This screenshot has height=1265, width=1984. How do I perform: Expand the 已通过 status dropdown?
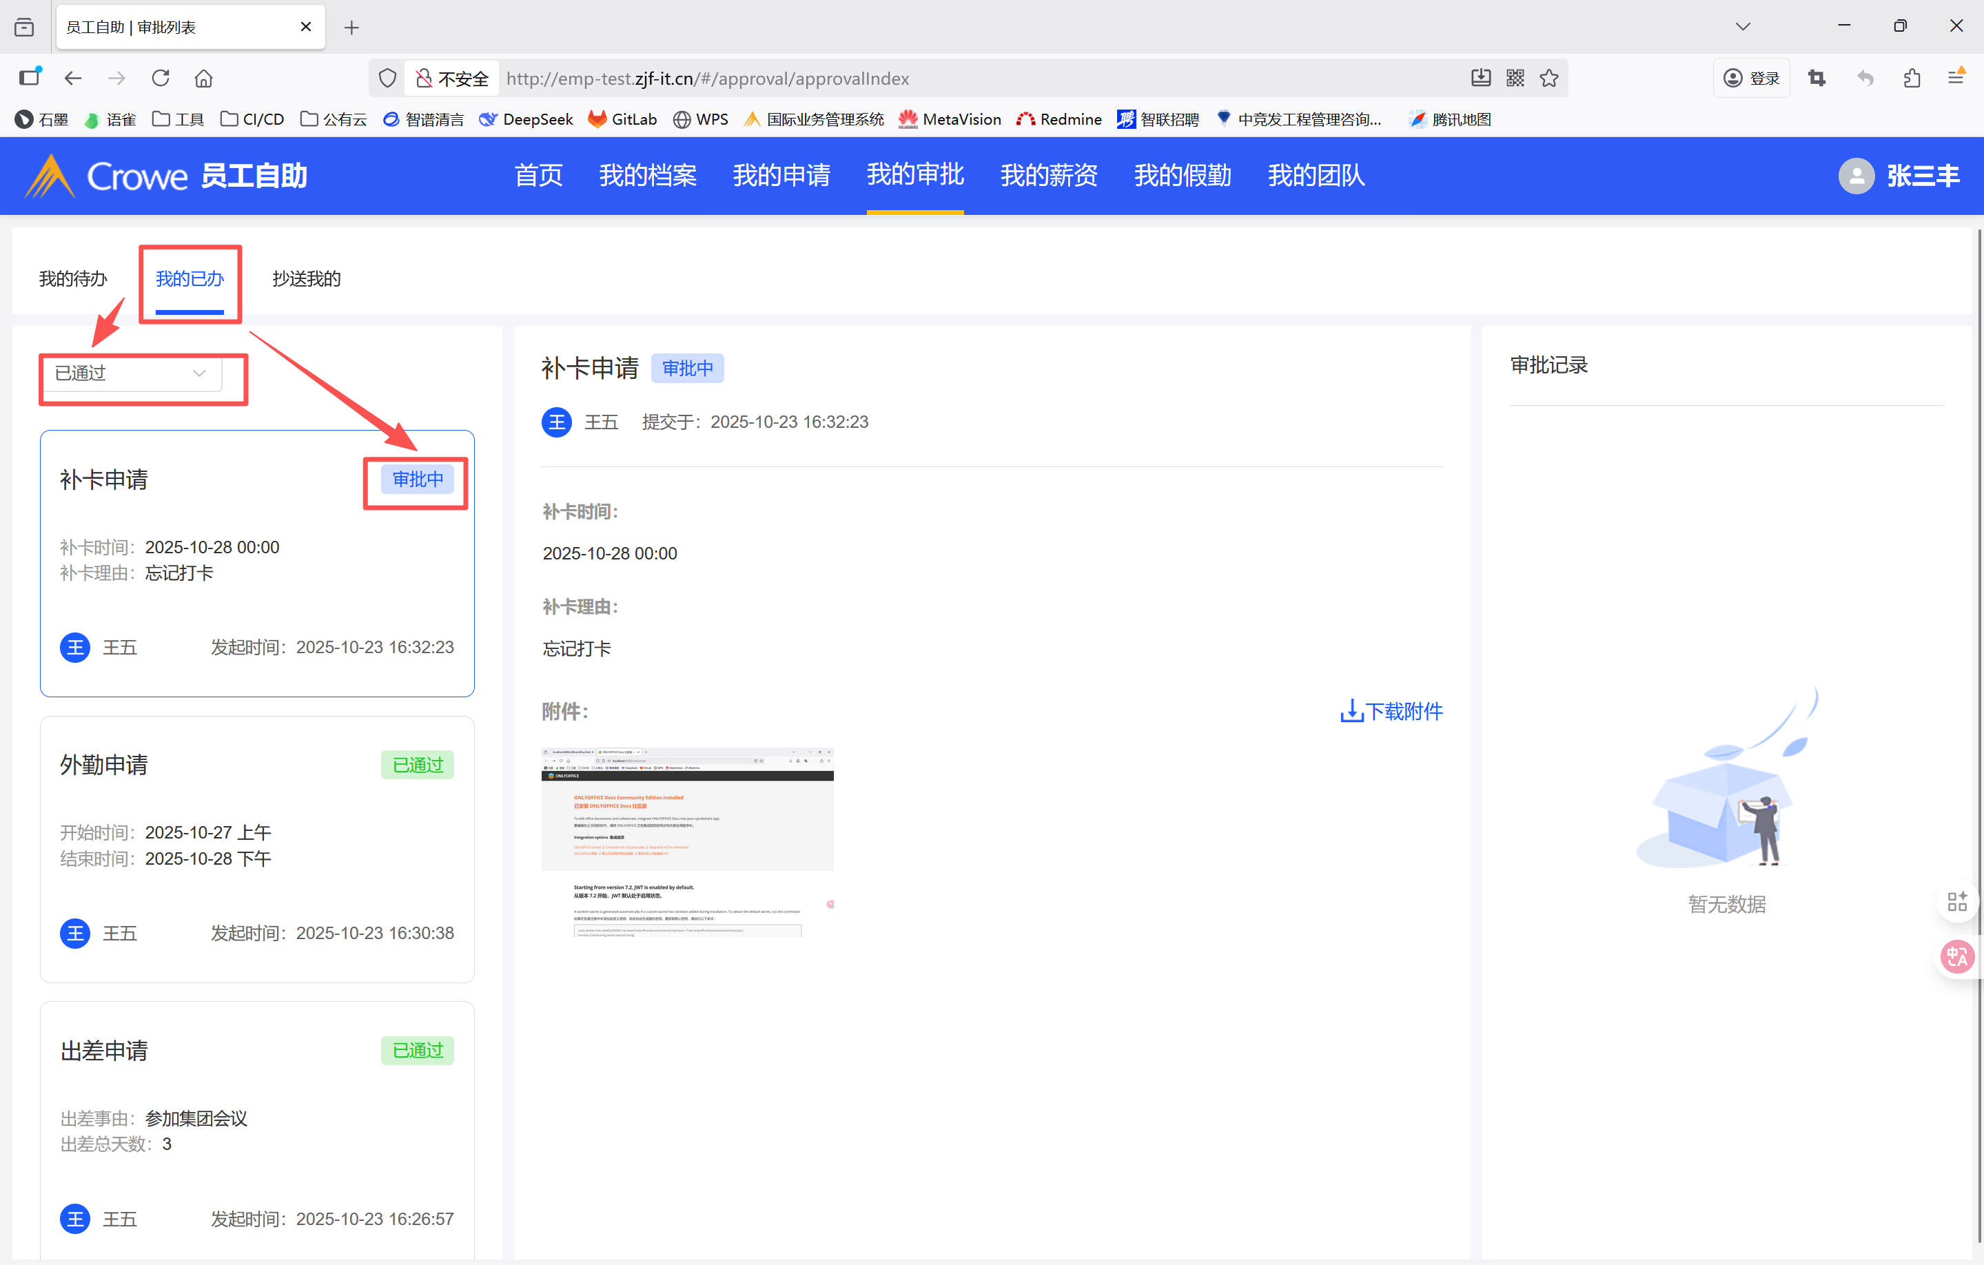[130, 373]
